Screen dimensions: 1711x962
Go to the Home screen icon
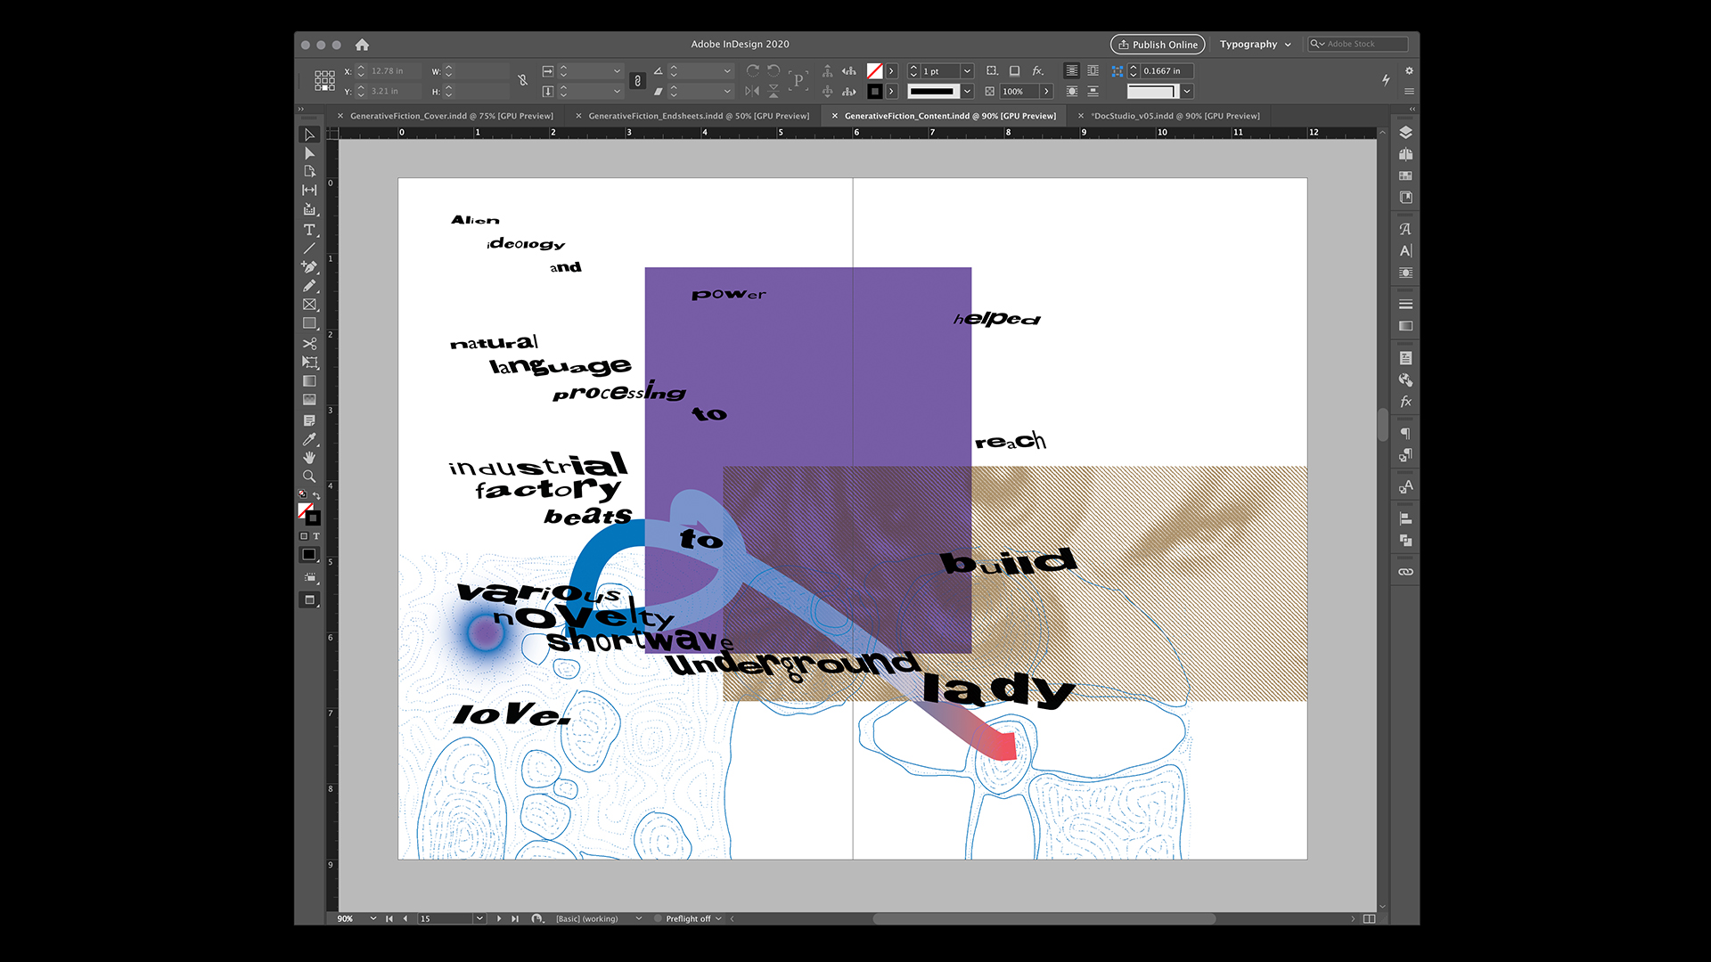362,45
